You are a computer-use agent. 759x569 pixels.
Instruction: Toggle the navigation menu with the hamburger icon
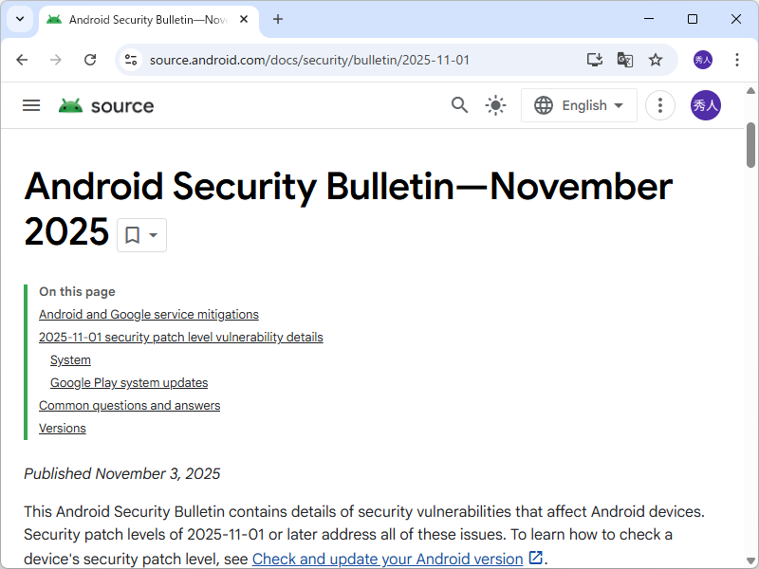click(x=31, y=105)
